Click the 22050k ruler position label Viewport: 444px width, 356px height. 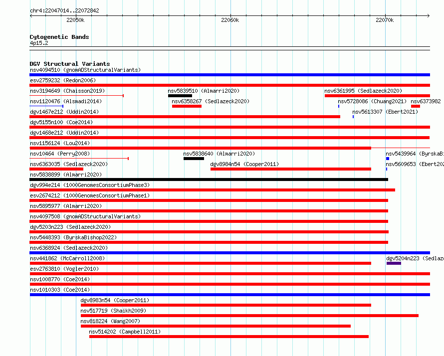pos(75,20)
